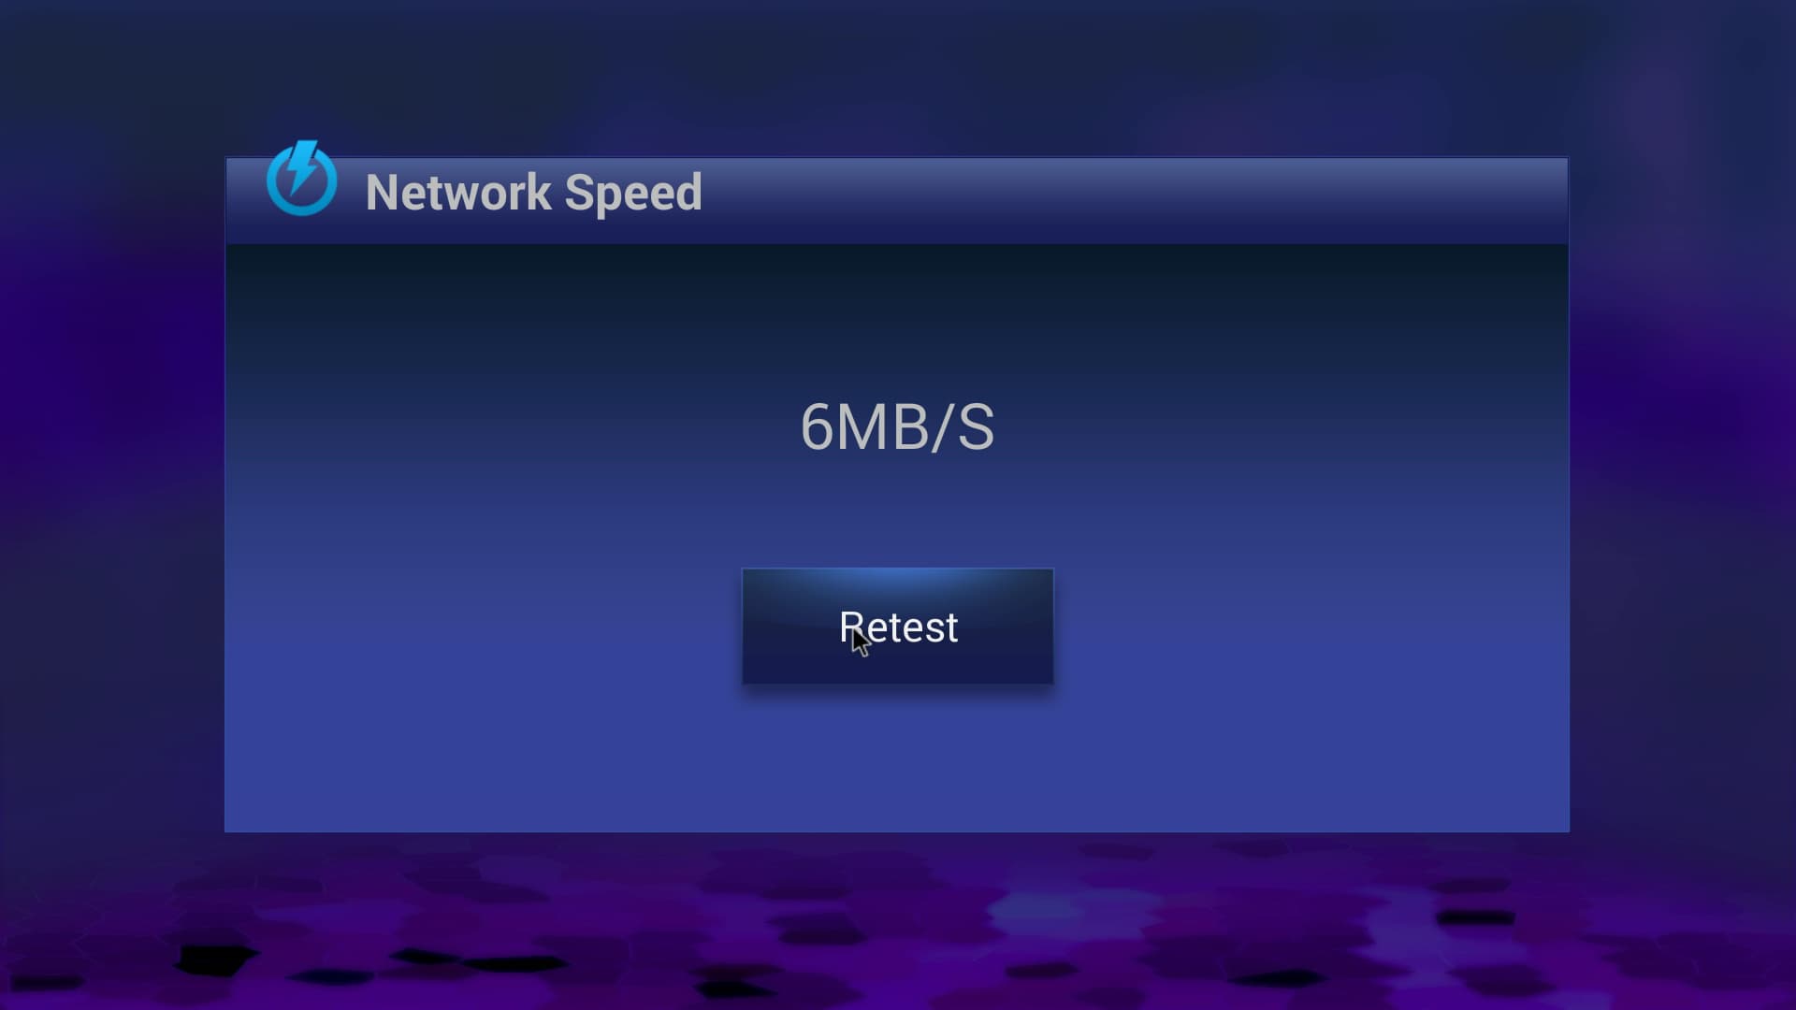Click the Network Speed app icon
Screen dimensions: 1796x1010
point(301,178)
